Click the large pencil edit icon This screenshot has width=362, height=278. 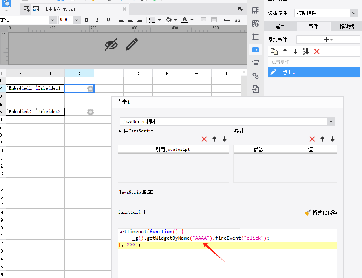coord(132,44)
